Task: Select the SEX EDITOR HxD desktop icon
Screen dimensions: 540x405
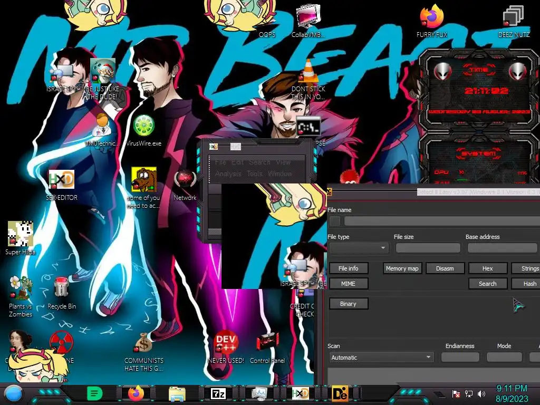Action: [61, 184]
